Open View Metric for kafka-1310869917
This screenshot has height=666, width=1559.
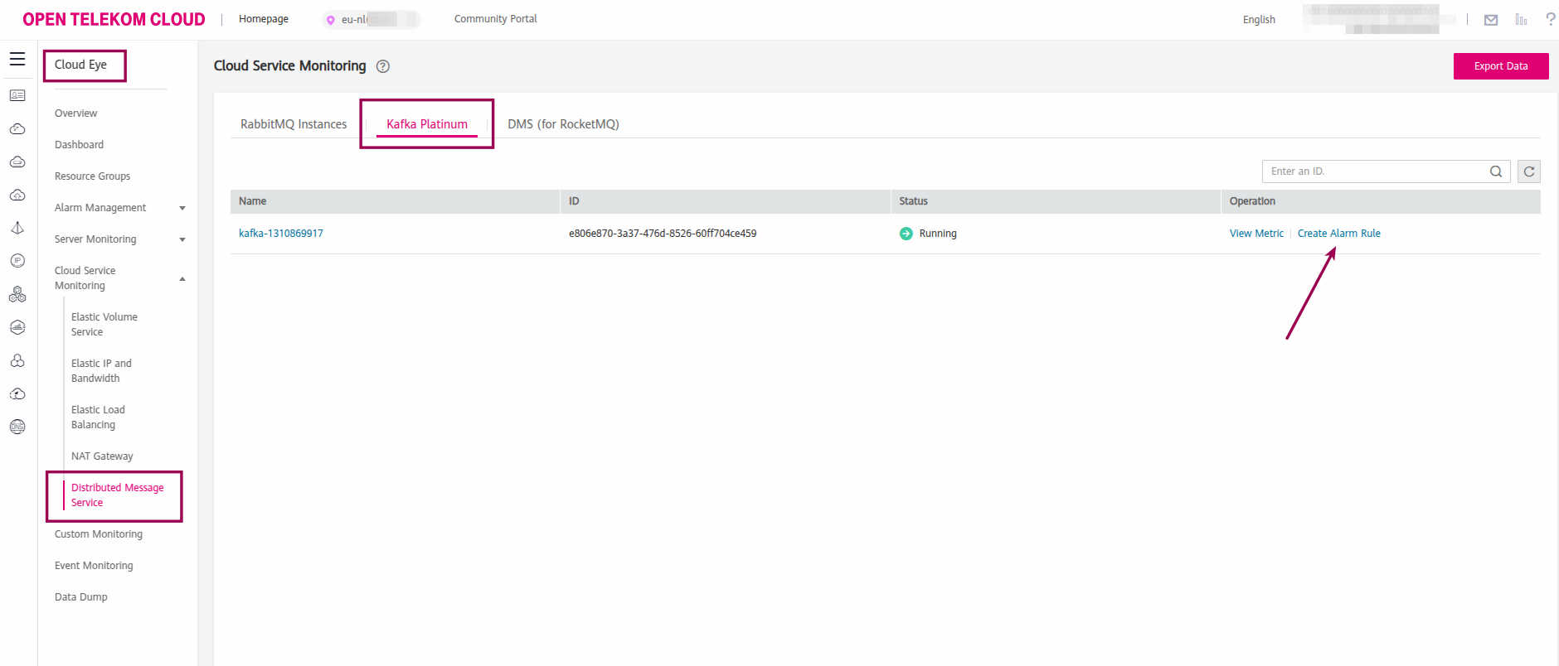point(1256,234)
